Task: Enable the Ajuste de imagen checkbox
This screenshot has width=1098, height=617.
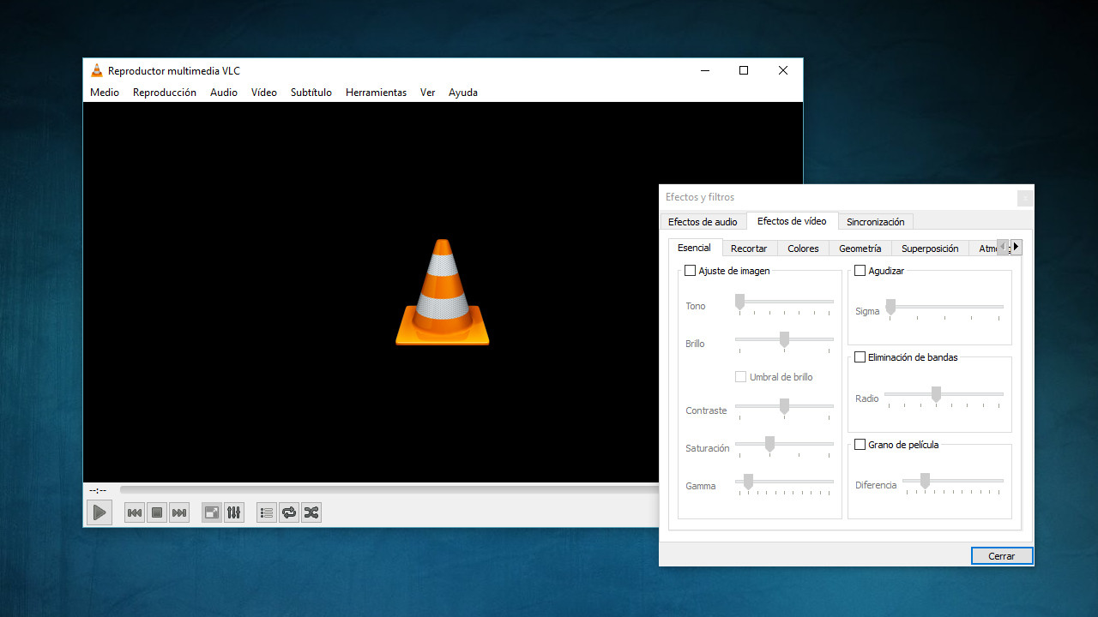Action: (x=690, y=270)
